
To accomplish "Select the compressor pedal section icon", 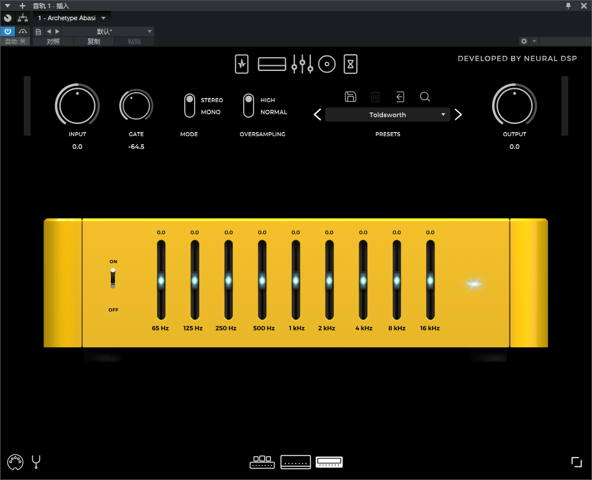I will (272, 64).
